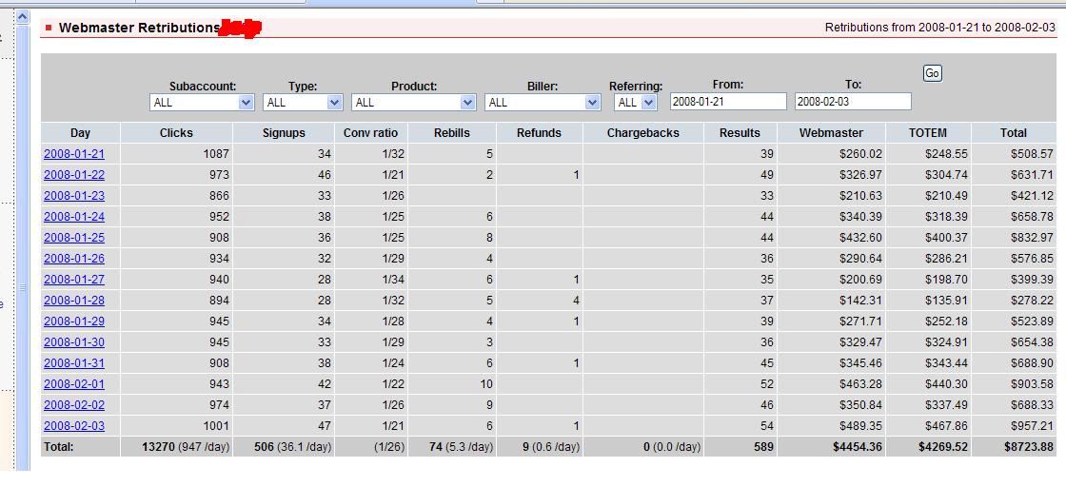Open the 2008-01-22 day link
The image size is (1066, 487).
(x=74, y=175)
